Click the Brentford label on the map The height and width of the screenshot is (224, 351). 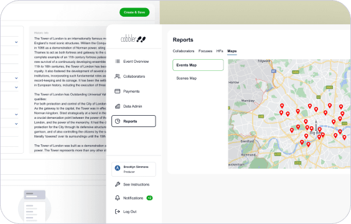(247, 141)
